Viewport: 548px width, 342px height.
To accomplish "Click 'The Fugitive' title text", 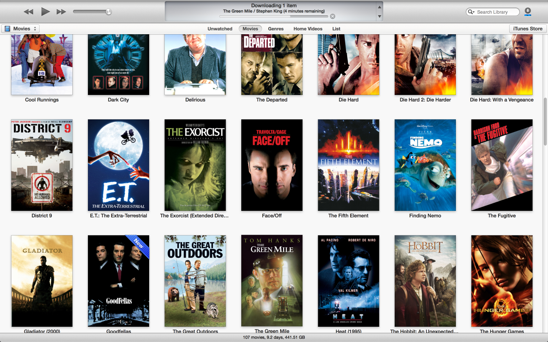I will tap(502, 216).
